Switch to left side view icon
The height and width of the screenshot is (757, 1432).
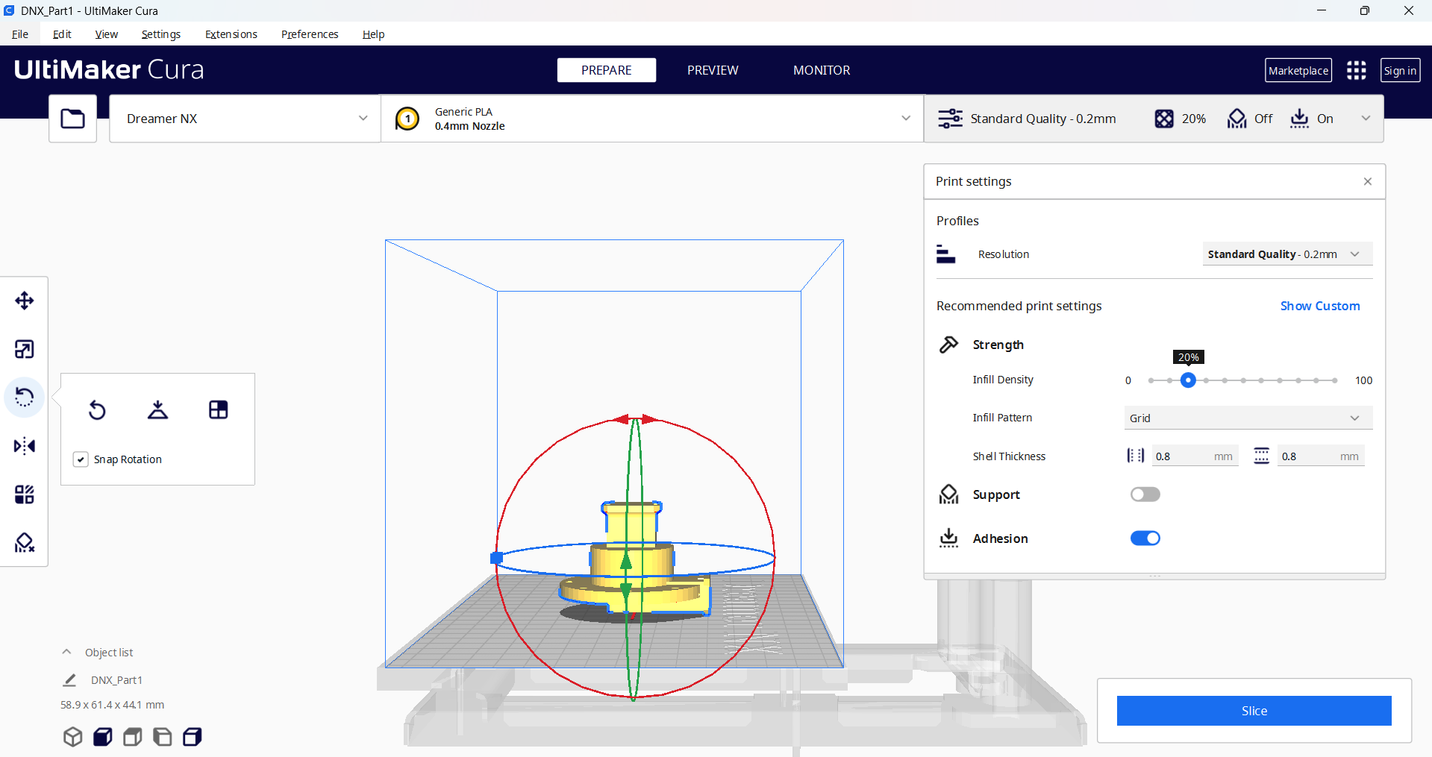point(162,737)
